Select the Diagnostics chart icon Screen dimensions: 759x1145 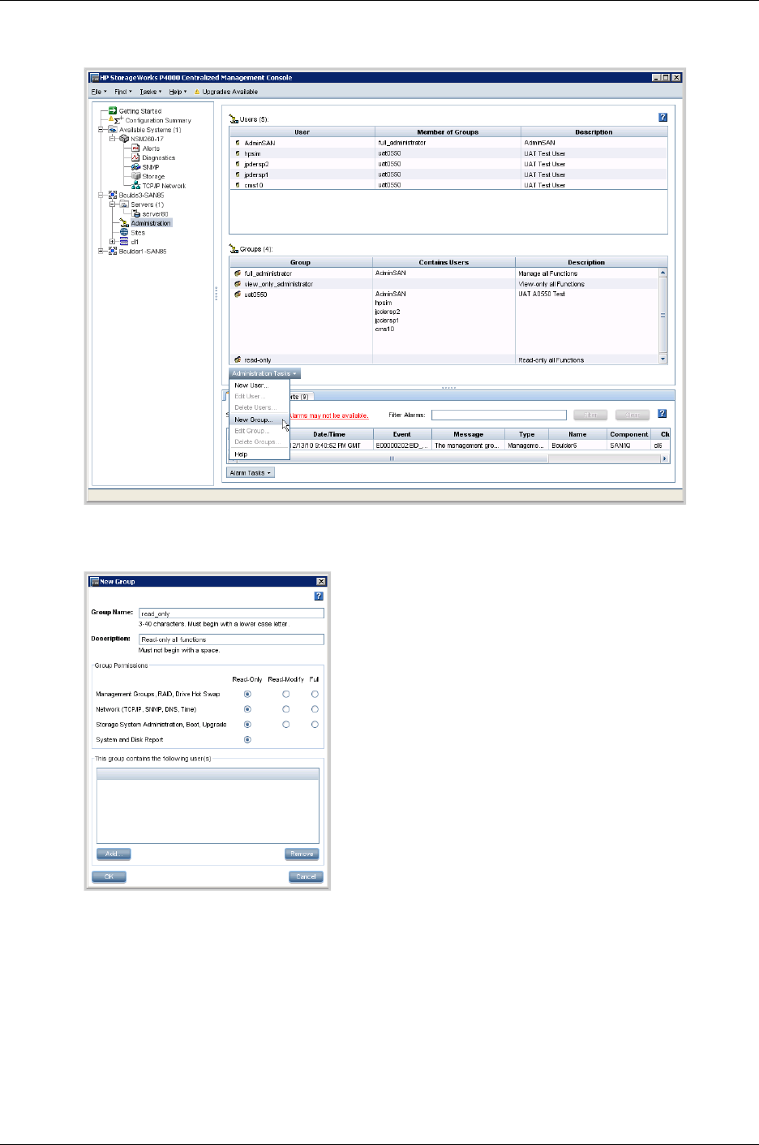tap(135, 157)
